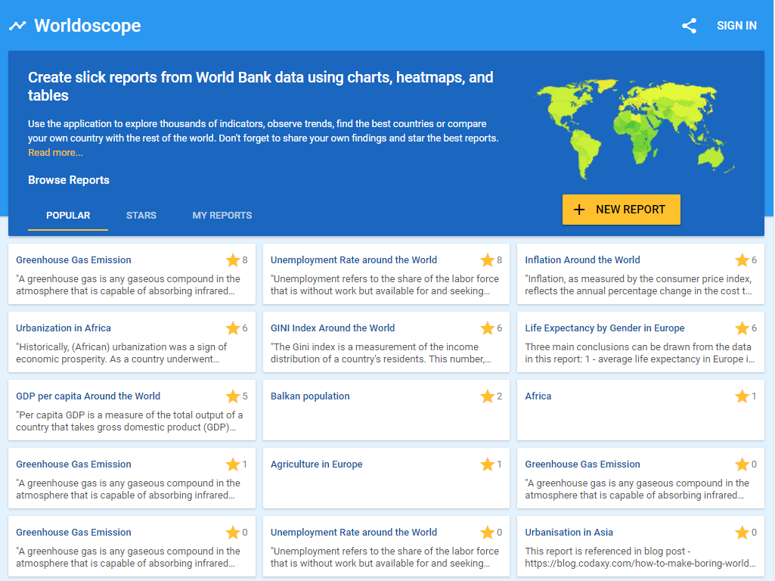
Task: Star the GINI Index Around the World report
Action: (x=488, y=328)
